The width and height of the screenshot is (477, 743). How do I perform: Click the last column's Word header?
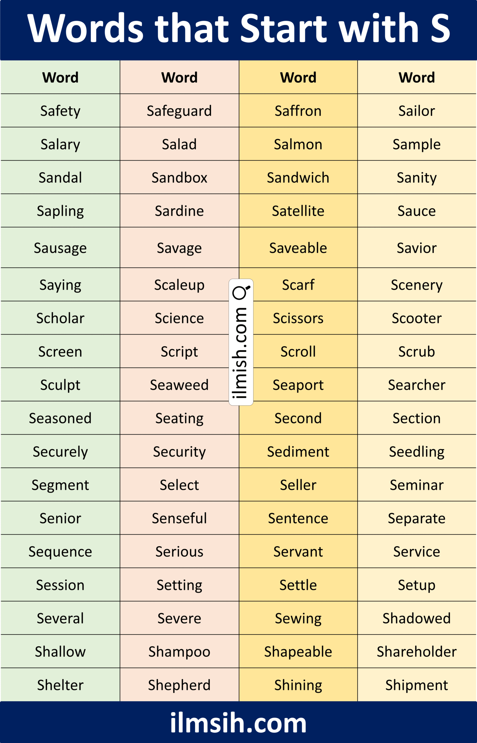[x=417, y=77]
